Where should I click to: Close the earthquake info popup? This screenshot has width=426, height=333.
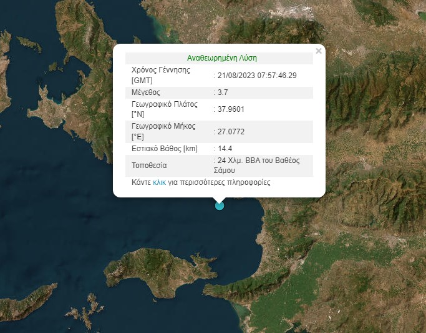[x=319, y=51]
